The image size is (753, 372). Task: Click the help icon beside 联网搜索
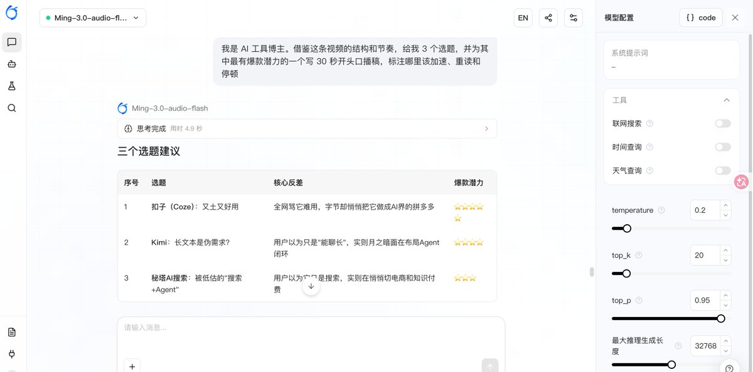(649, 123)
